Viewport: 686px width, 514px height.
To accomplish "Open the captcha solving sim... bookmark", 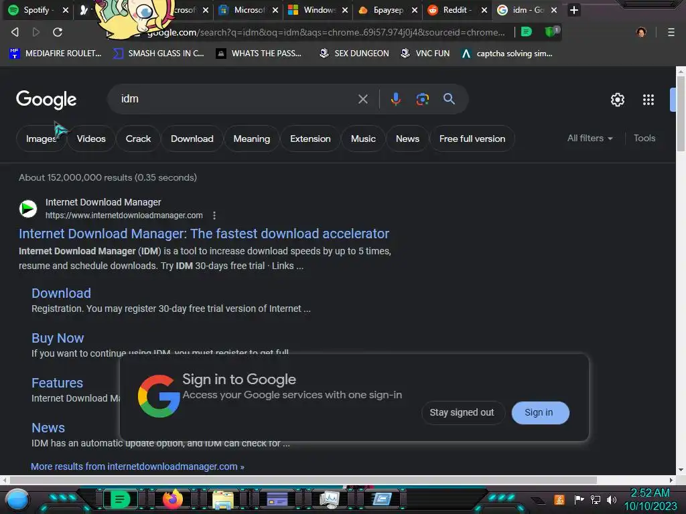I will coord(507,54).
